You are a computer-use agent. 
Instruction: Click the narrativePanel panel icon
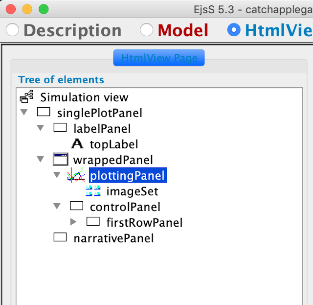click(x=60, y=238)
